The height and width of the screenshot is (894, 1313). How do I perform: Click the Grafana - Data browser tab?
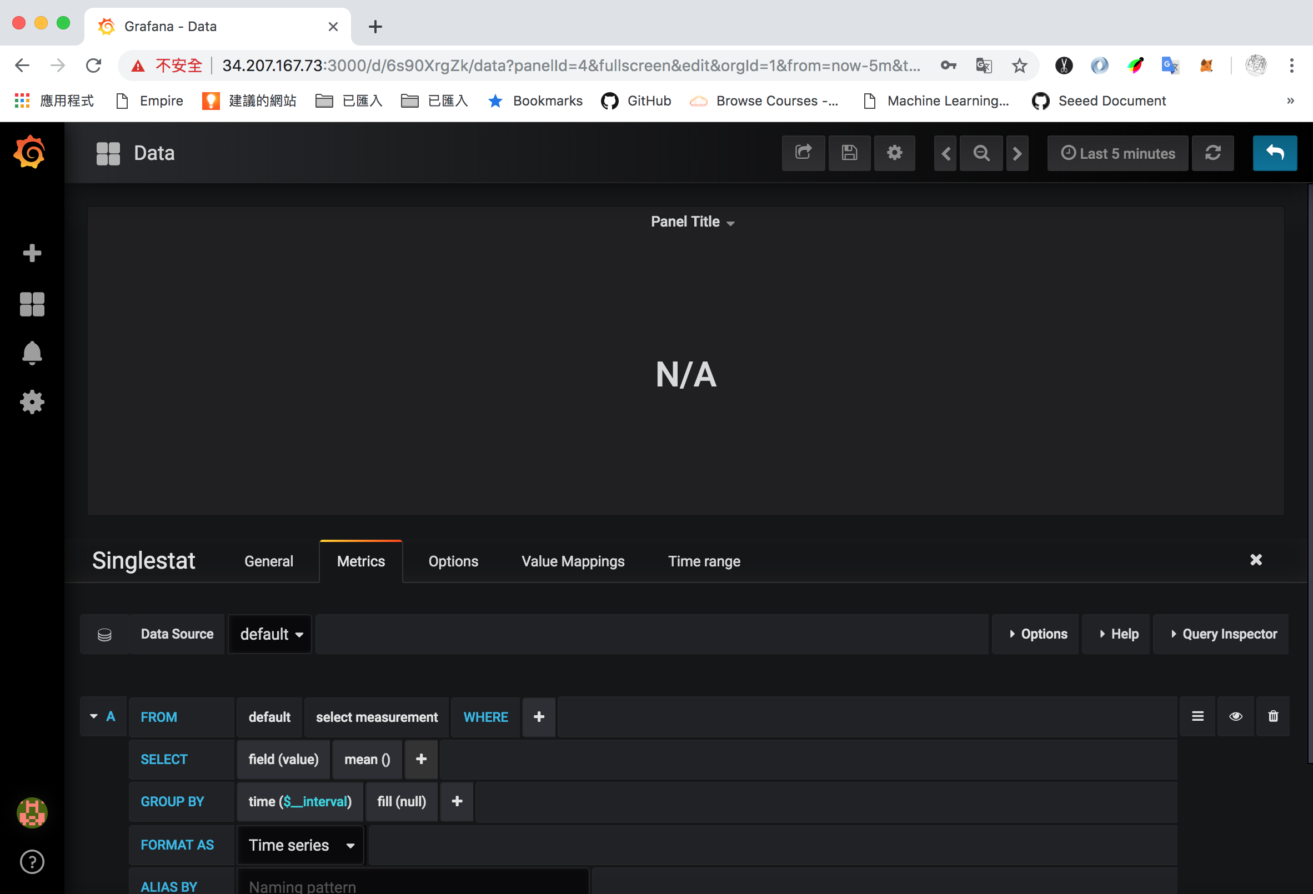[218, 27]
